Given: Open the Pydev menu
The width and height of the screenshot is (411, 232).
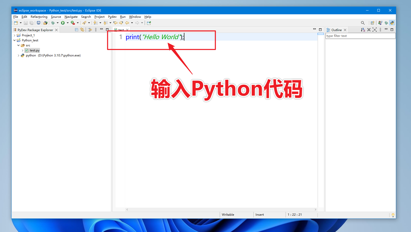Looking at the screenshot, I should tap(112, 17).
